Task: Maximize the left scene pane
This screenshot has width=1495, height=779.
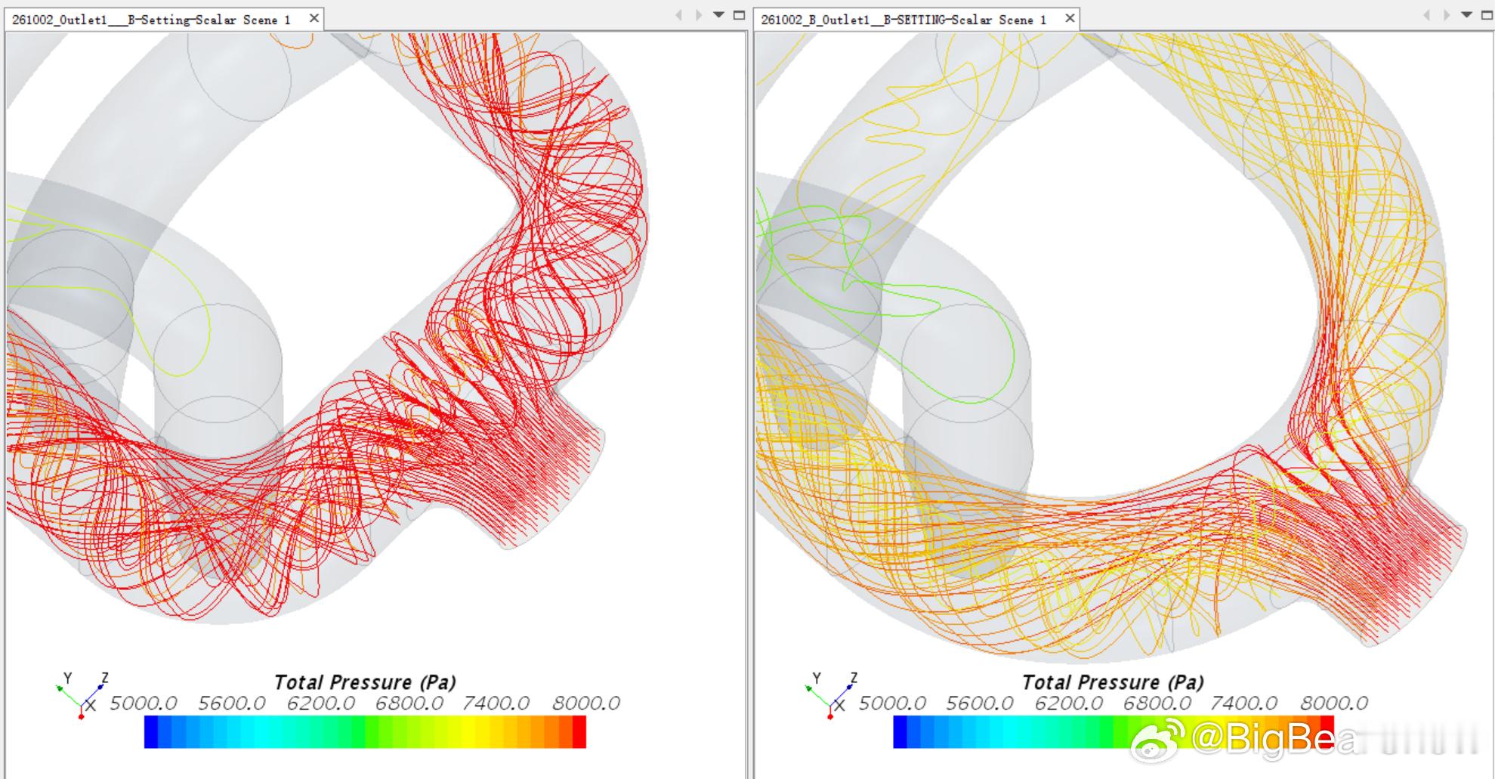Action: [x=739, y=15]
